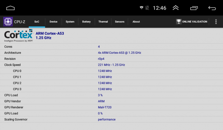
Task: Tap the Scaling Governor performance row
Action: click(111, 120)
